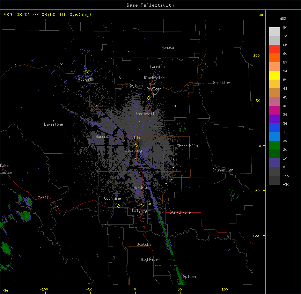Viewport: 301px width, 294px height.
Task: Click the RockyMH label
Action: [x=86, y=79]
